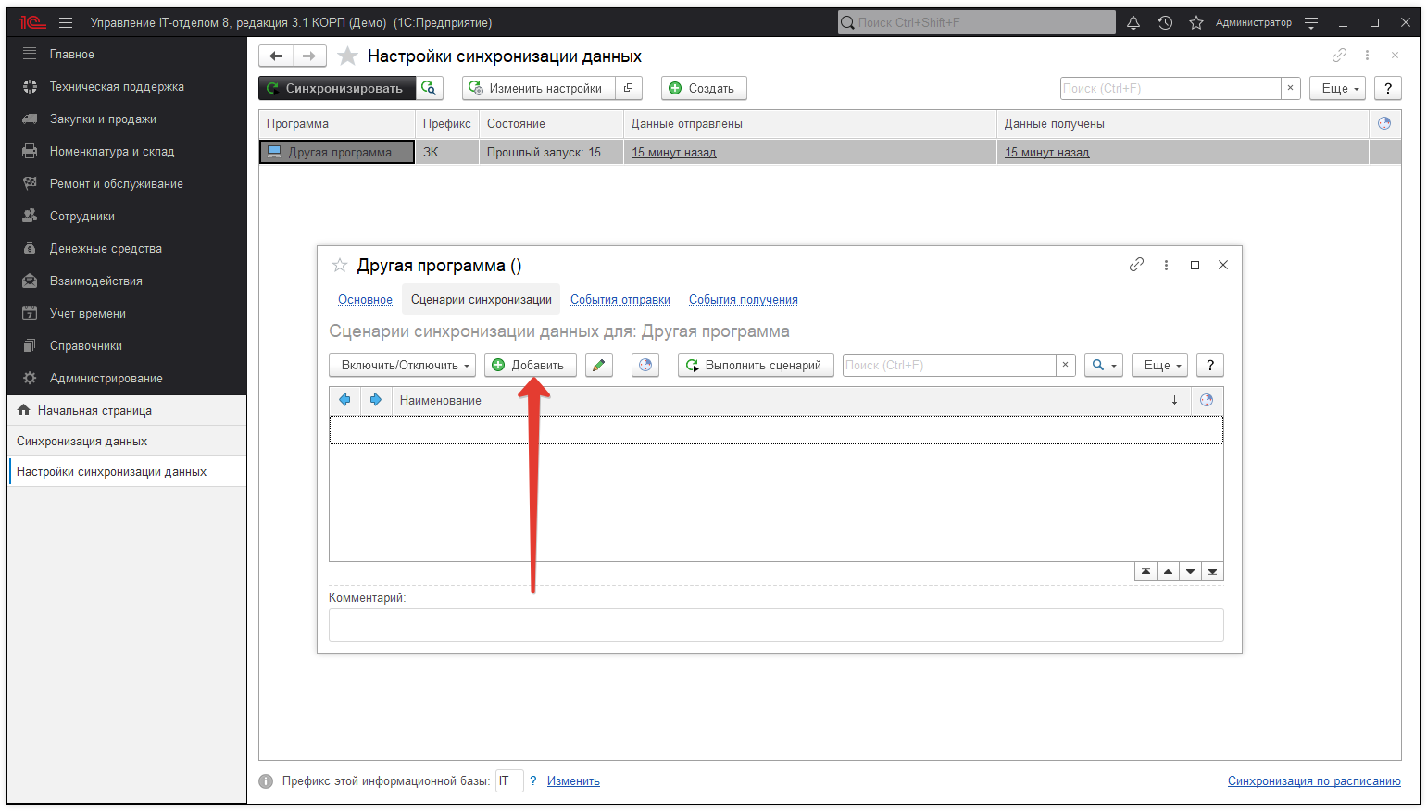Click the pencil edit icon in scenarios toolbar
This screenshot has width=1427, height=811.
(x=599, y=365)
